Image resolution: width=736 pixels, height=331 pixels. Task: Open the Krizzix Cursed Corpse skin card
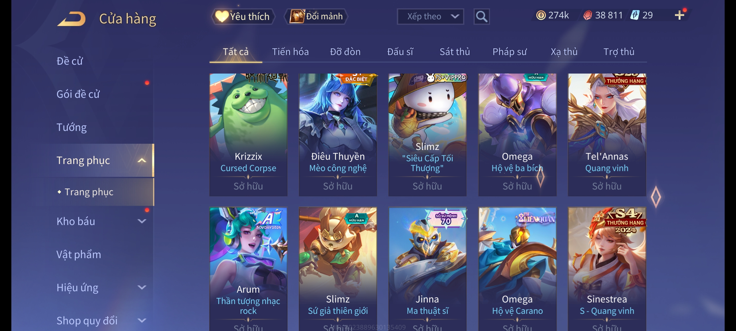pyautogui.click(x=248, y=135)
